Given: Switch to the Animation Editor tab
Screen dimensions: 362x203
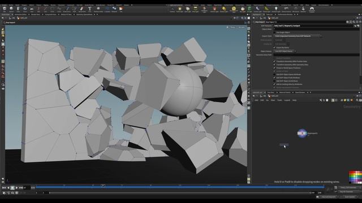Looking at the screenshot, I should (x=20, y=15).
